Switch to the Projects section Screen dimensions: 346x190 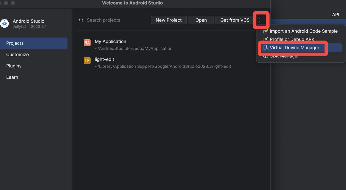(34, 43)
